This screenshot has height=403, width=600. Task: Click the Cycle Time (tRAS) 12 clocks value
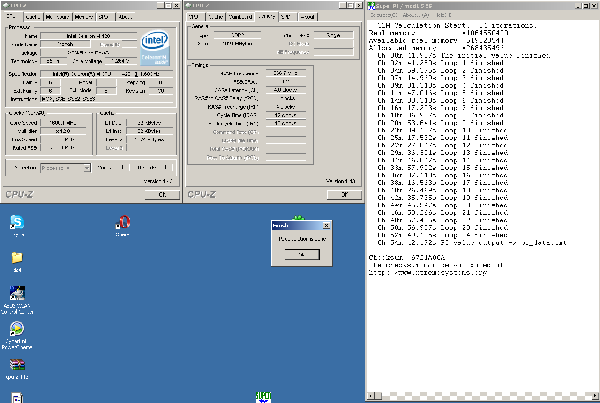tap(285, 115)
